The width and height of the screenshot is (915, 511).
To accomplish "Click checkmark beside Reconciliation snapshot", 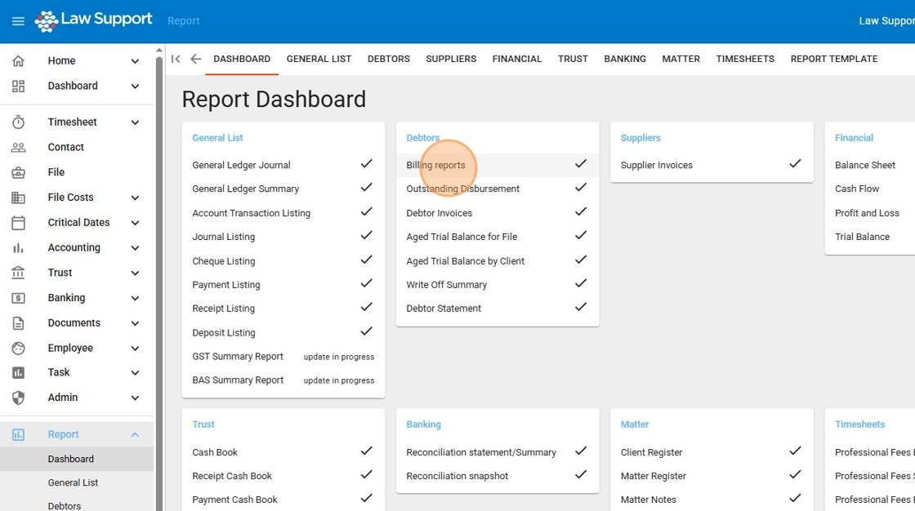I will (581, 475).
